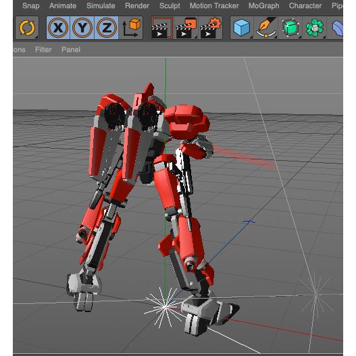Image resolution: width=356 pixels, height=356 pixels.
Task: Add the MoGraph Cloner array object
Action: coord(315,28)
